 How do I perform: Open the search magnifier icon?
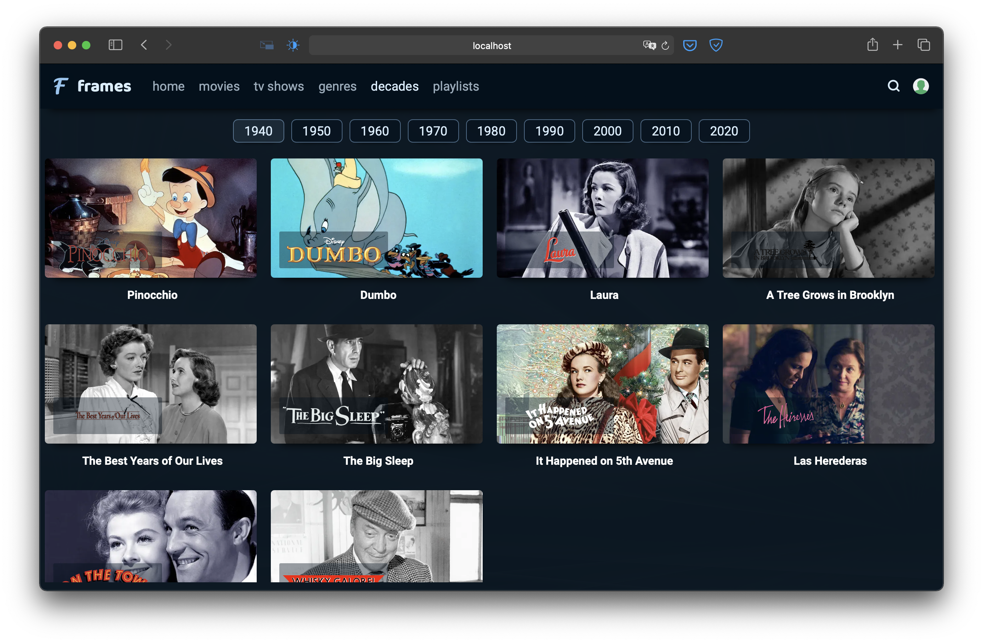(893, 86)
